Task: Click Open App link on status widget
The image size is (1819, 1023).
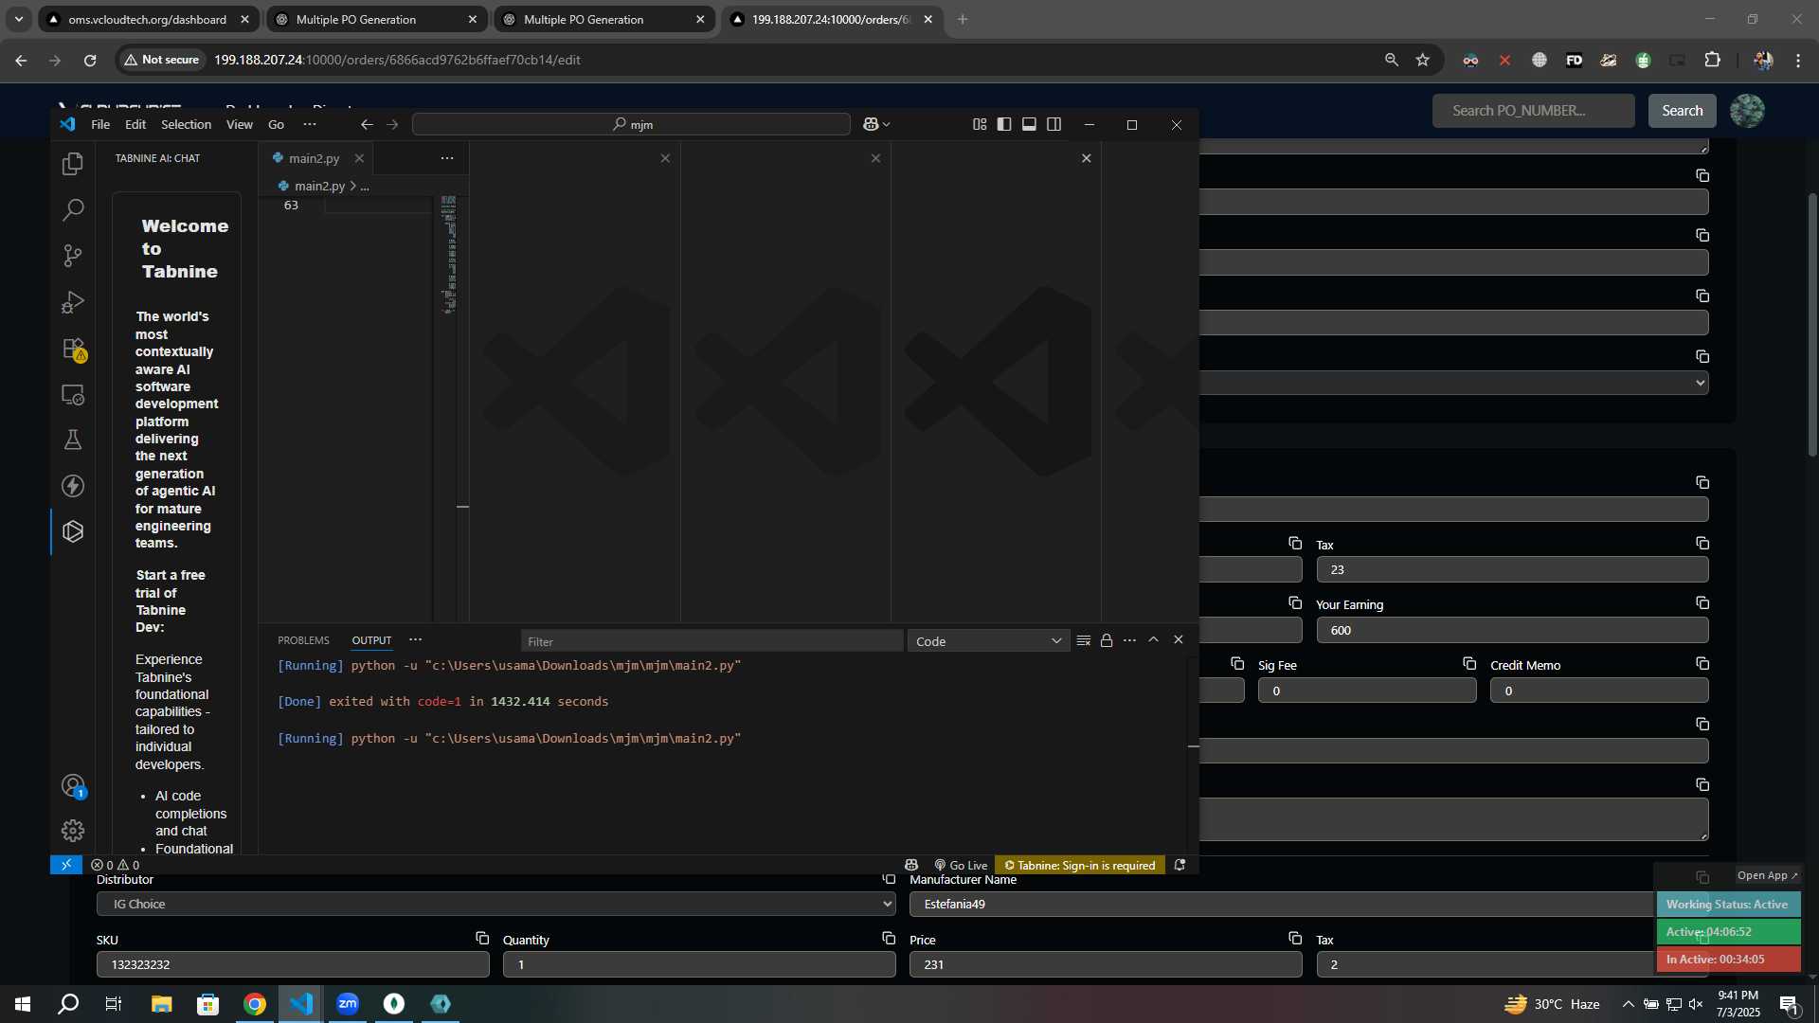Action: (1767, 875)
